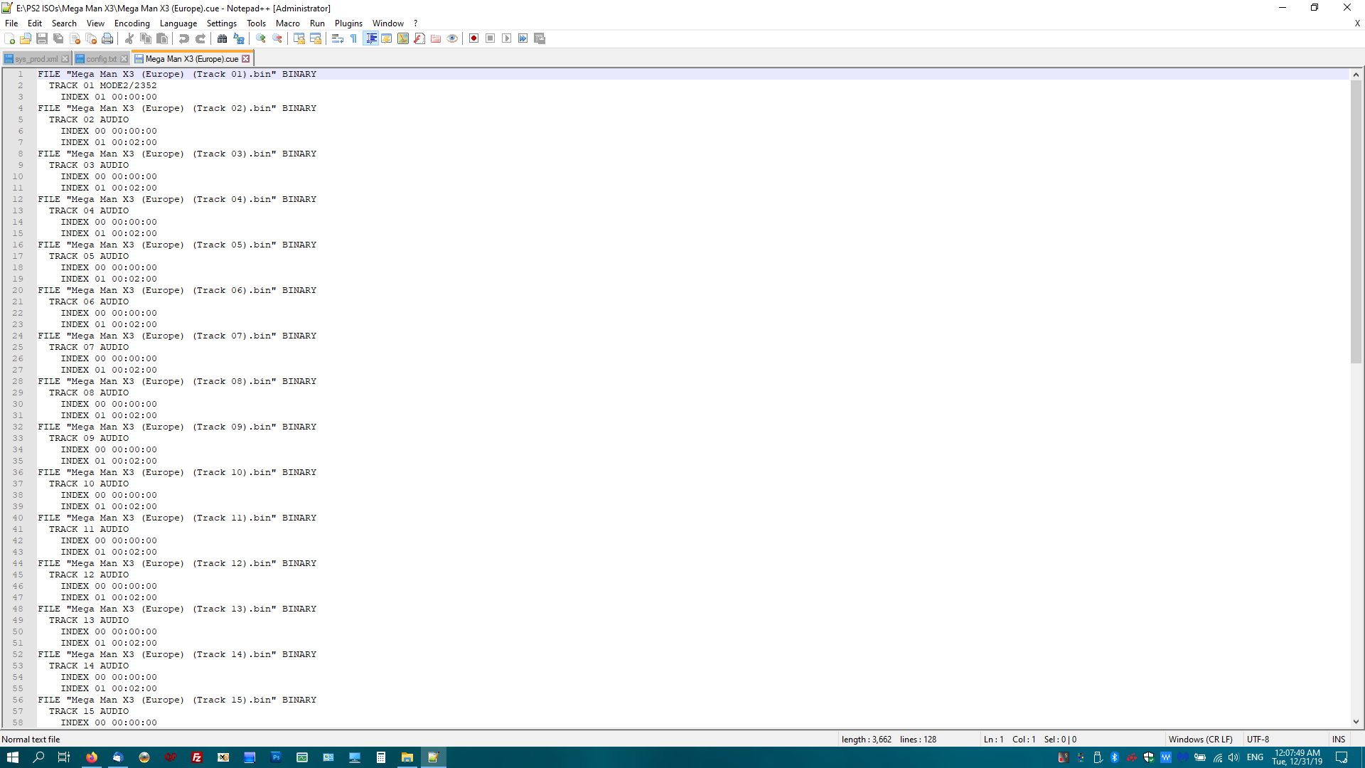
Task: Click the editor scrollbar up arrow
Action: pyautogui.click(x=1356, y=75)
